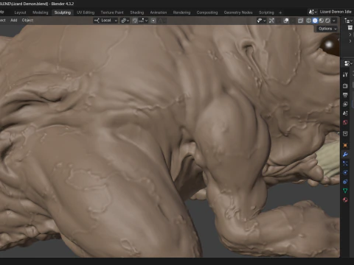Switch to Material Preview shading
The height and width of the screenshot is (265, 354).
(322, 21)
